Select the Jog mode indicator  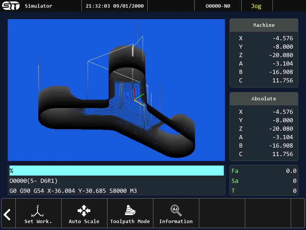click(x=256, y=6)
